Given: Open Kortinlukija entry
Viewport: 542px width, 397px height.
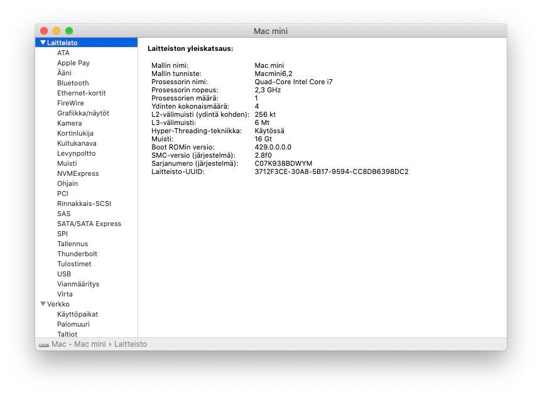Looking at the screenshot, I should coord(75,133).
